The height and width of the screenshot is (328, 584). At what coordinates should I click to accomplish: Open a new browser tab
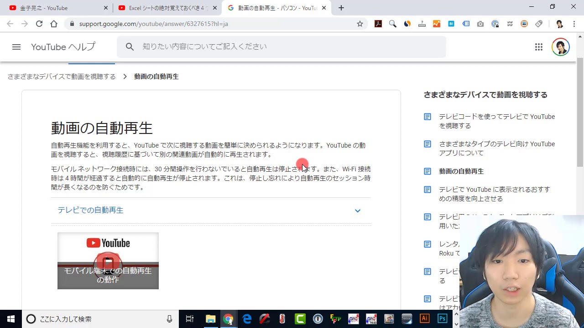tap(341, 8)
